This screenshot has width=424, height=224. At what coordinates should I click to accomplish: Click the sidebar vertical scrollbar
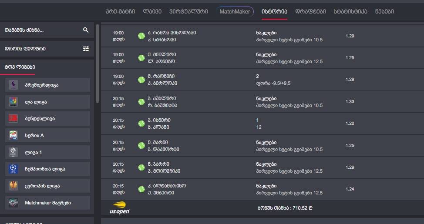pos(98,64)
